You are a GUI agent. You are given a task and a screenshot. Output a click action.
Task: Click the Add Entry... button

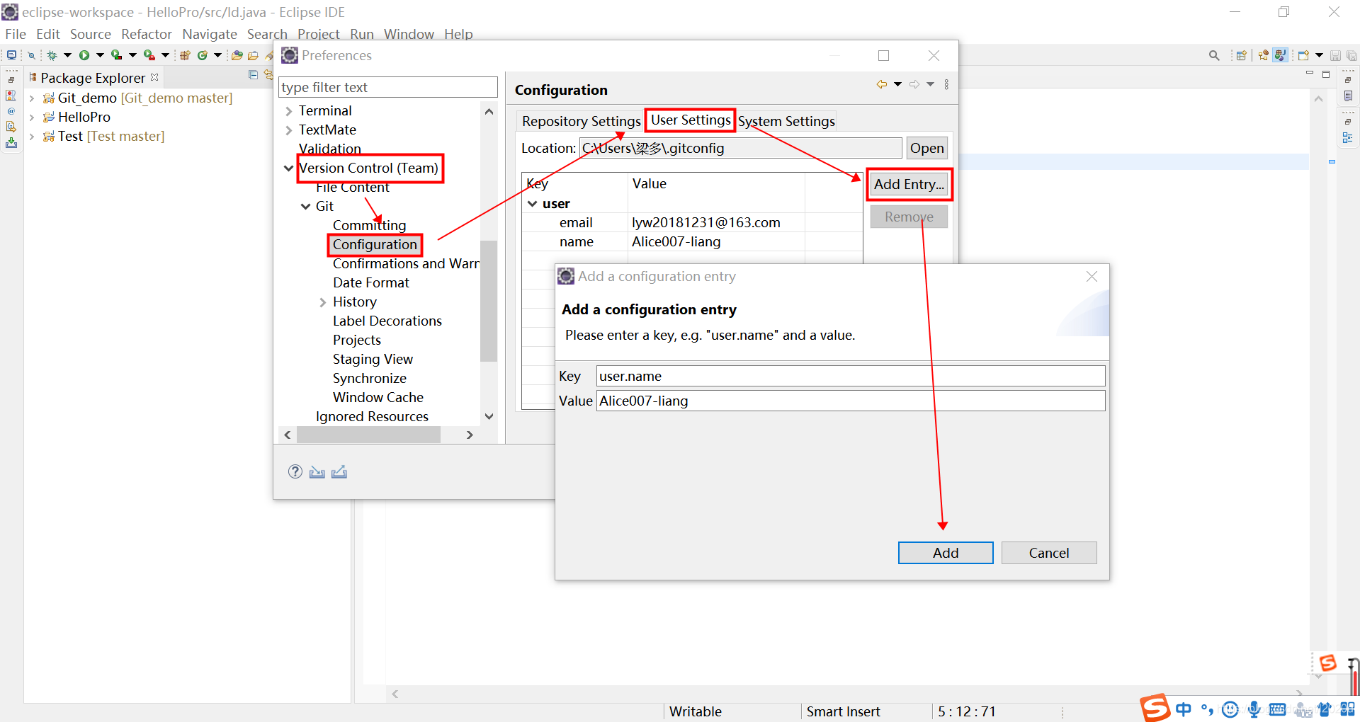point(909,184)
